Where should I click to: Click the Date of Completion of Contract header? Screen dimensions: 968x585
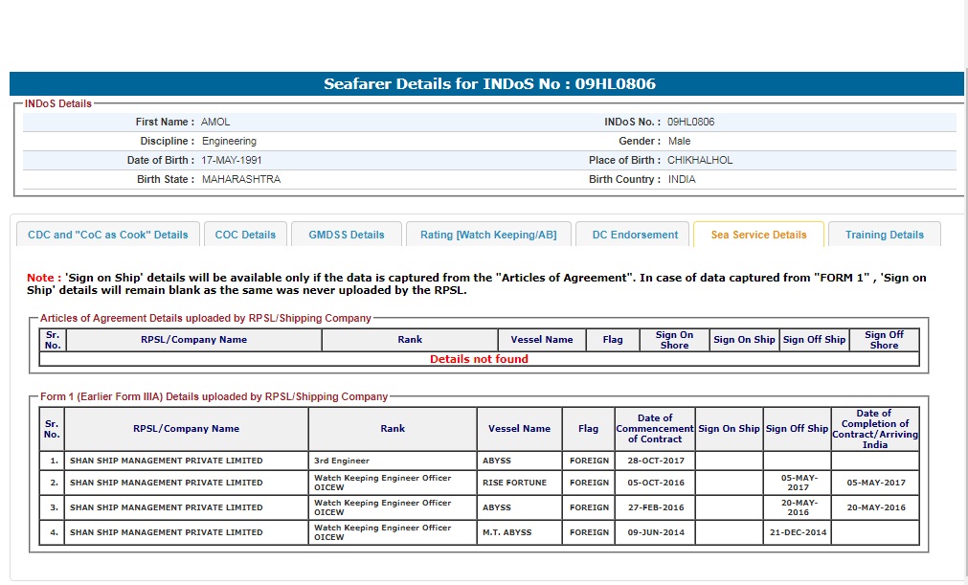click(x=874, y=429)
